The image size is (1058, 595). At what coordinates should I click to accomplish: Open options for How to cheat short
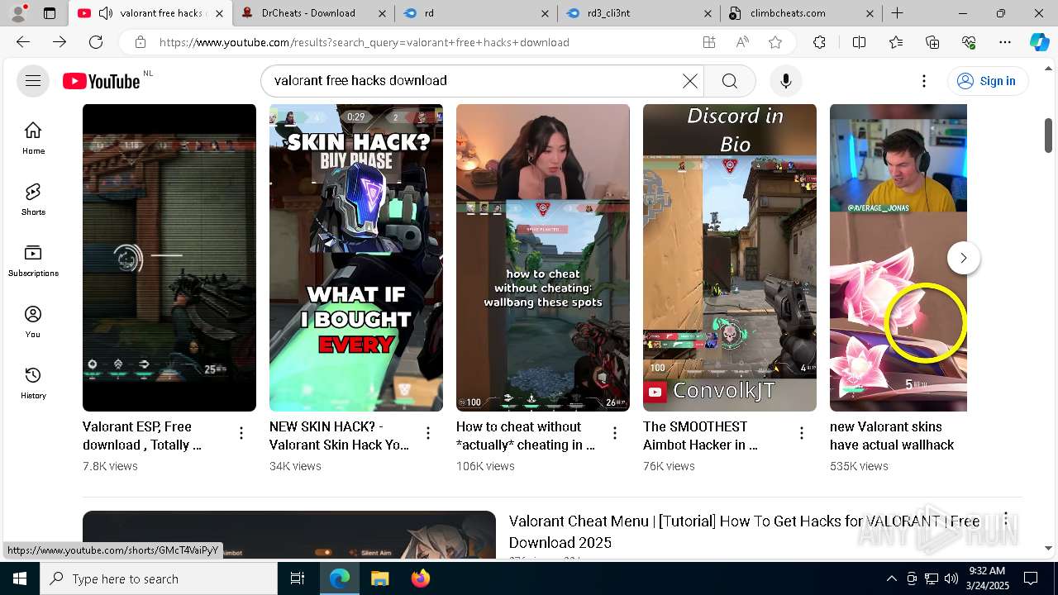point(615,433)
